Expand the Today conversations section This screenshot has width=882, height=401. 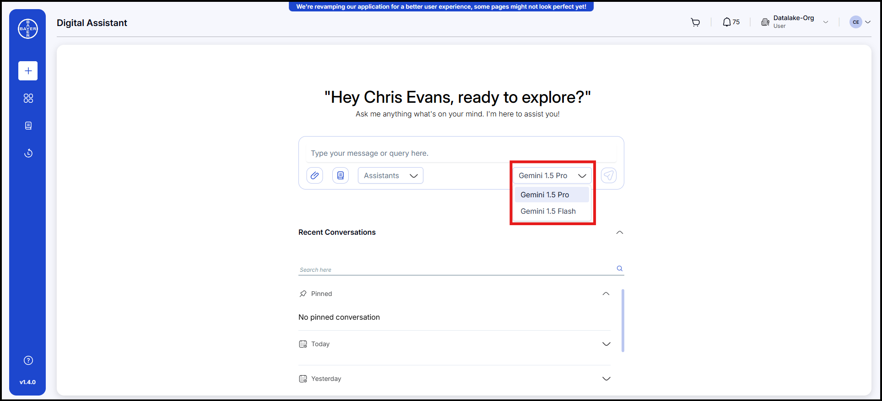tap(606, 344)
